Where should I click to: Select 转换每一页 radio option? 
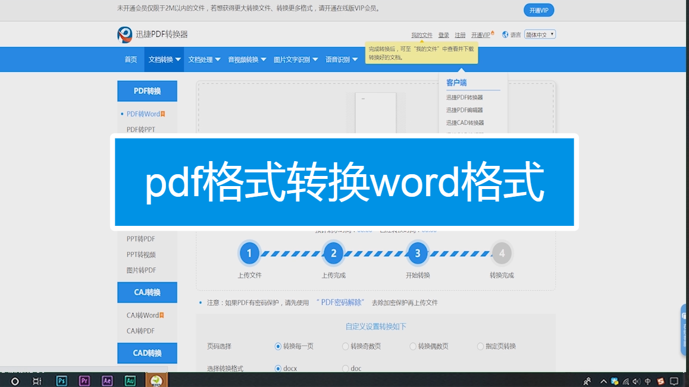tap(278, 347)
